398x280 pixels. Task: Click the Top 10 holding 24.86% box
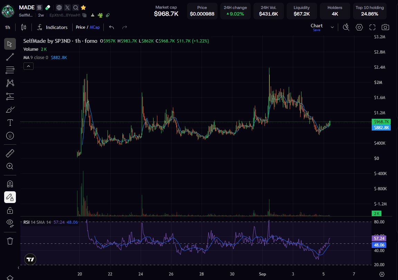(x=370, y=11)
